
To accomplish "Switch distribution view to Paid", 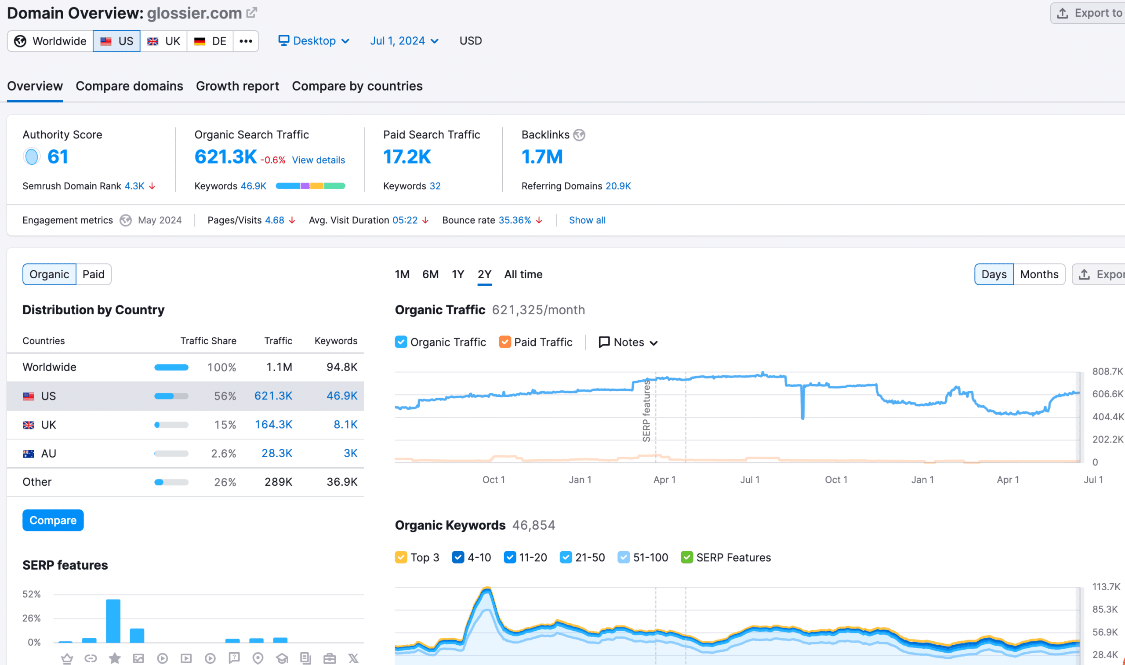I will point(94,274).
